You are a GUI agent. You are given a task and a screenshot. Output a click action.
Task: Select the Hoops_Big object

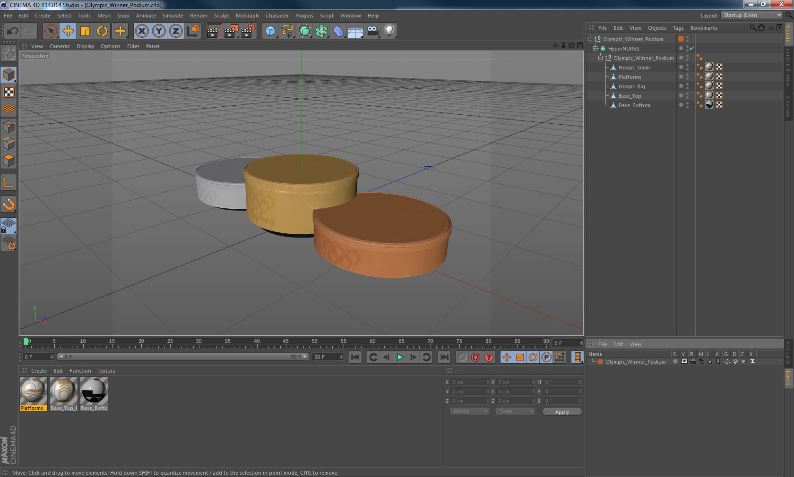631,86
